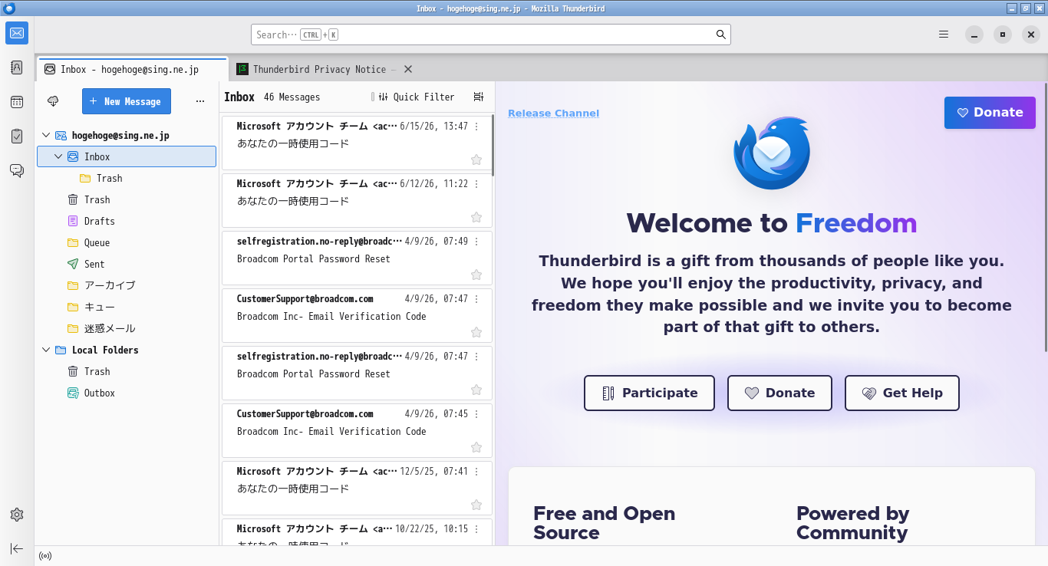Collapse the hogehoge@sing.ne.jp account
Image resolution: width=1048 pixels, height=566 pixels.
pyautogui.click(x=46, y=135)
